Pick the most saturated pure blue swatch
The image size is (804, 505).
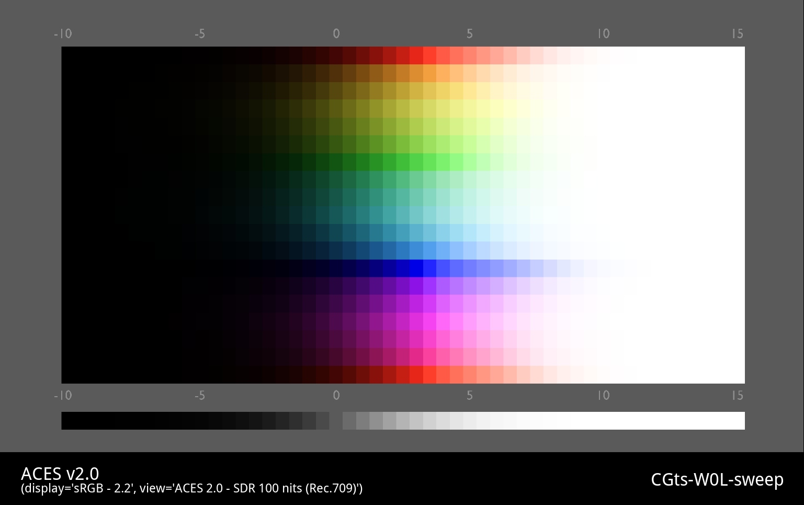(416, 268)
